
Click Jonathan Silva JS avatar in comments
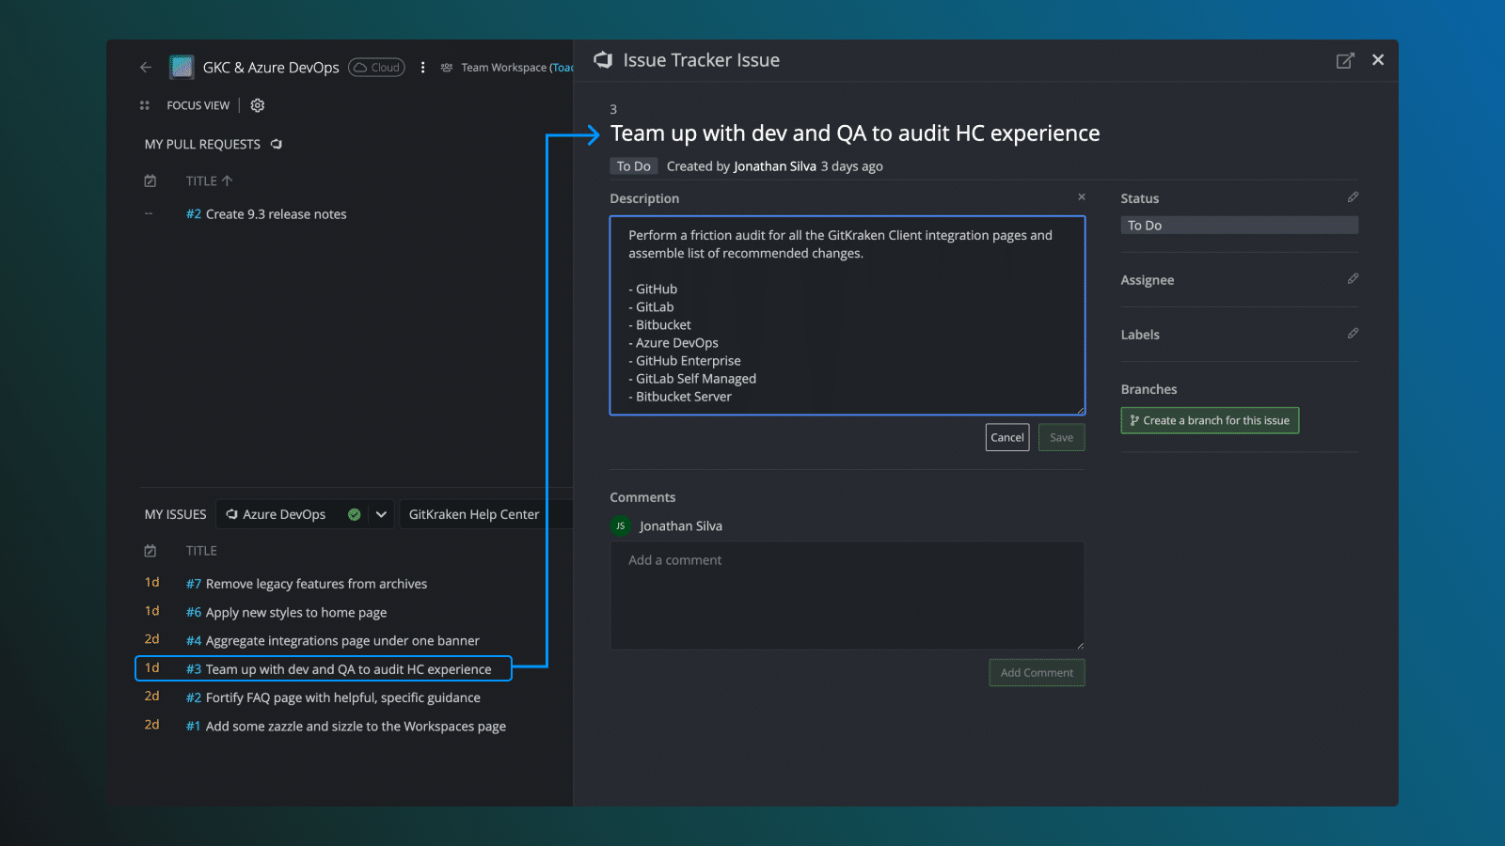pyautogui.click(x=621, y=526)
